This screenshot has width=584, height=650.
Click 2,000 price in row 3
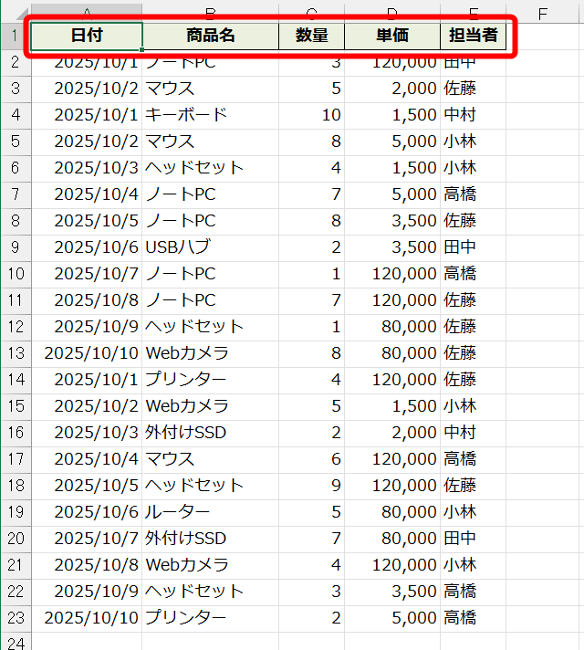click(392, 89)
